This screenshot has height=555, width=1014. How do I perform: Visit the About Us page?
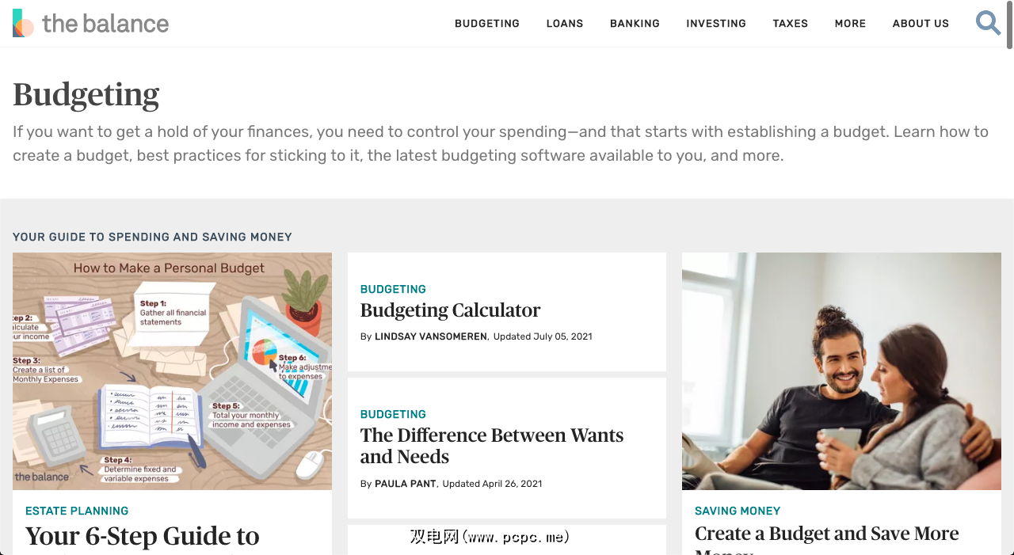(x=921, y=24)
